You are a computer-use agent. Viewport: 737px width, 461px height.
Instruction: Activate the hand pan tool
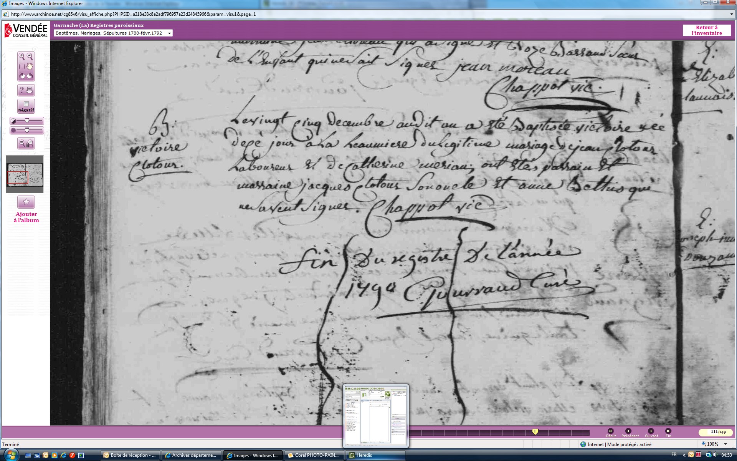pyautogui.click(x=30, y=66)
